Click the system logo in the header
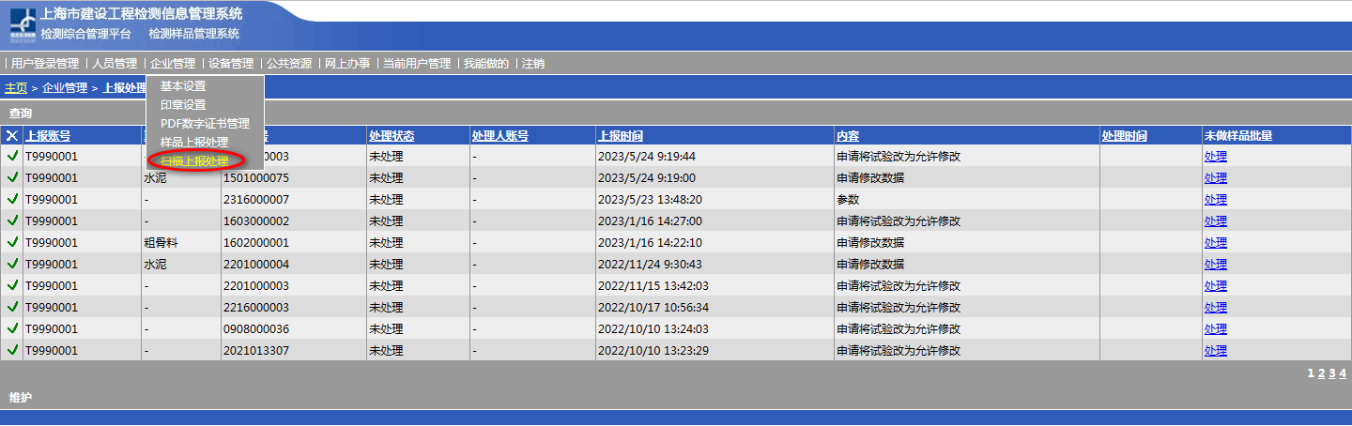 point(23,25)
